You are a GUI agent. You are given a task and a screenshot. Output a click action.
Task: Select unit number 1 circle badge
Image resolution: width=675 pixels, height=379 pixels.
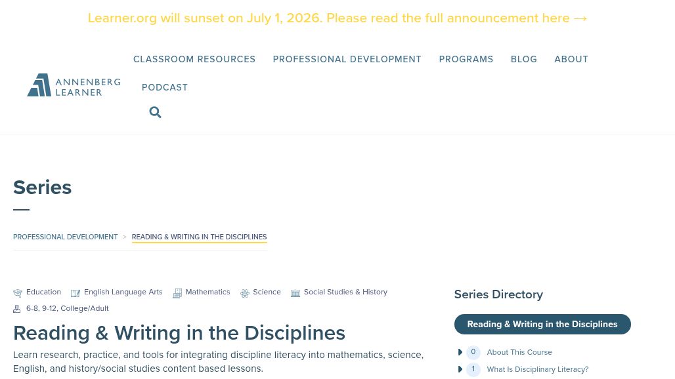[473, 369]
